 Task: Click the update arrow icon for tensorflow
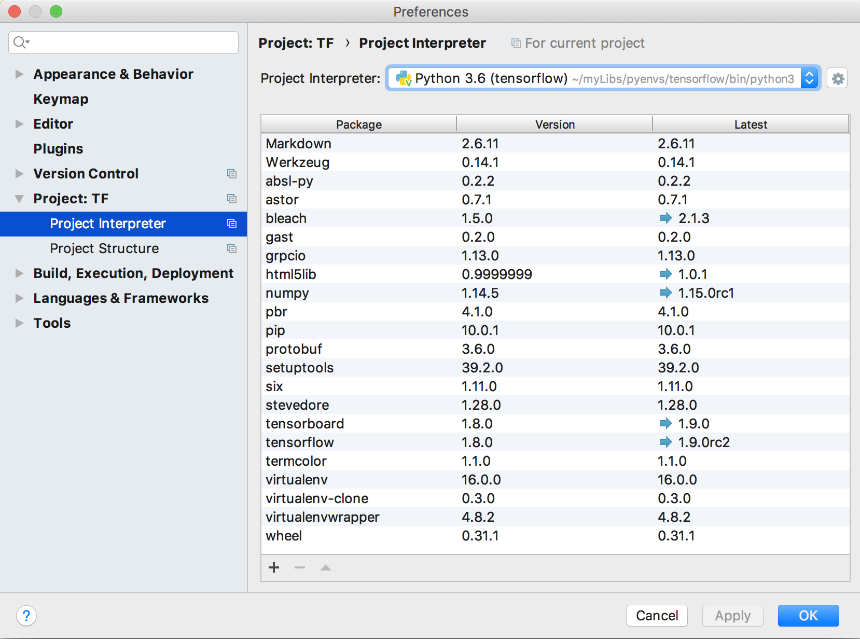click(665, 442)
